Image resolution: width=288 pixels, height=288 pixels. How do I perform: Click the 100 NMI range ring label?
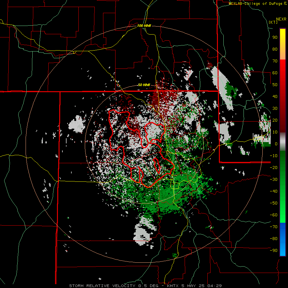pyautogui.click(x=144, y=26)
